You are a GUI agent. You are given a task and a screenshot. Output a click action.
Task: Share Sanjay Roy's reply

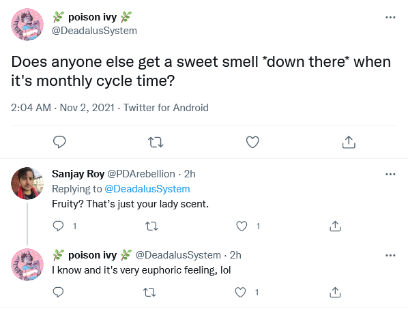(335, 226)
